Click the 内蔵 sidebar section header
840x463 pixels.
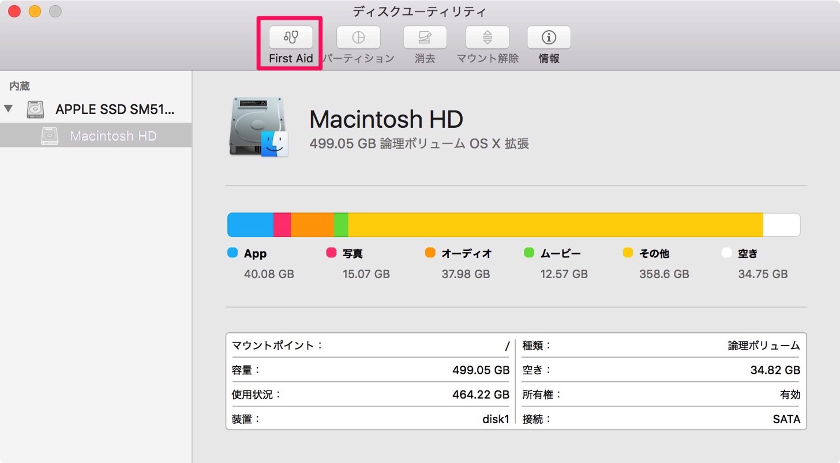[x=20, y=86]
